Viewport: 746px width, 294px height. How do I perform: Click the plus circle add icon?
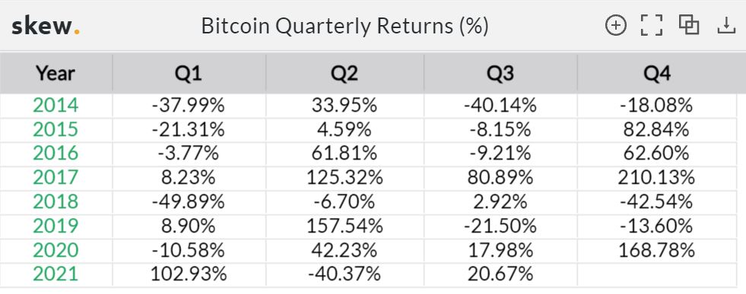(616, 25)
